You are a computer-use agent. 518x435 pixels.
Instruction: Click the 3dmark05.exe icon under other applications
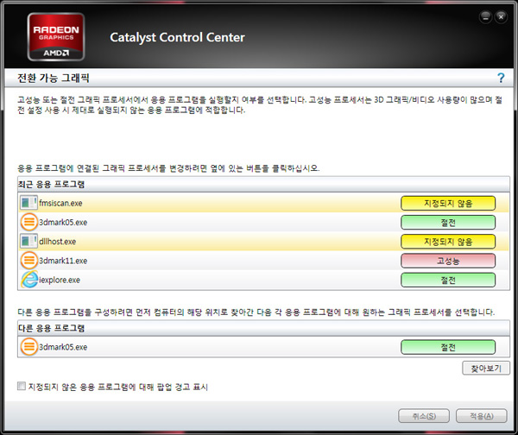pyautogui.click(x=29, y=347)
